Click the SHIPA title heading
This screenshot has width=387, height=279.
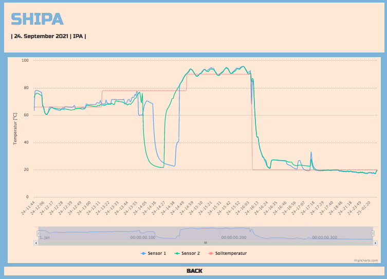[37, 19]
